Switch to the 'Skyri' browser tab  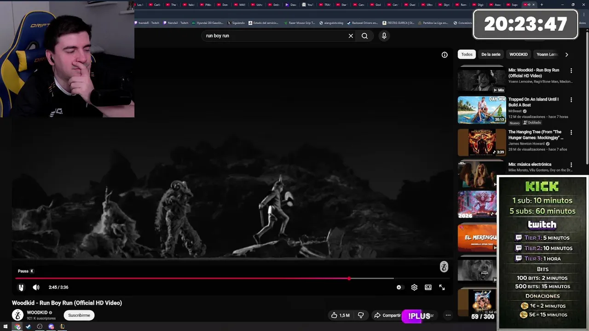pos(445,5)
